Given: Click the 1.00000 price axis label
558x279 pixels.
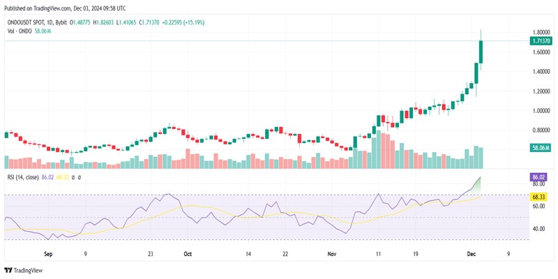Looking at the screenshot, I should (x=541, y=111).
